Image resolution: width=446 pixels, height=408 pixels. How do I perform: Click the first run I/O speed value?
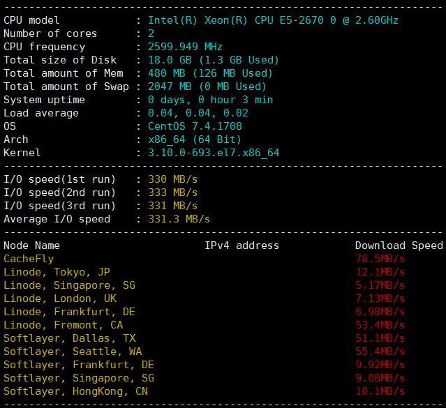[172, 179]
